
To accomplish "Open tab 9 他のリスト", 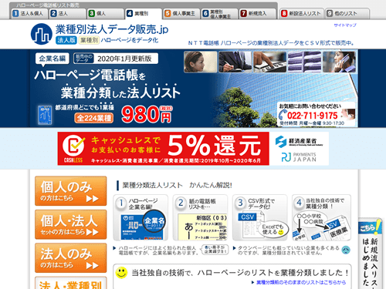I will [347, 14].
